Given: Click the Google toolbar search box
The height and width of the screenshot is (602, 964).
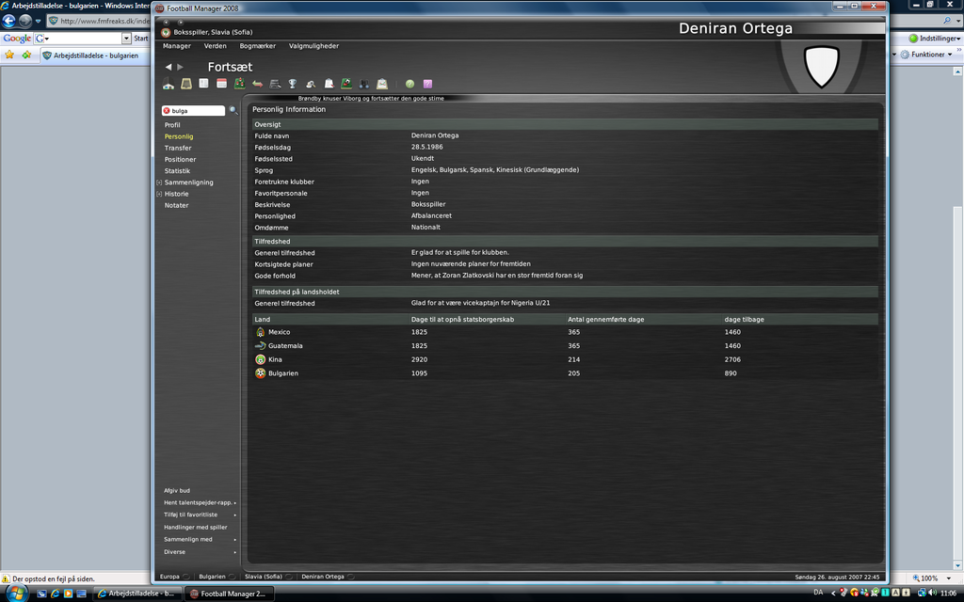Looking at the screenshot, I should [x=85, y=38].
